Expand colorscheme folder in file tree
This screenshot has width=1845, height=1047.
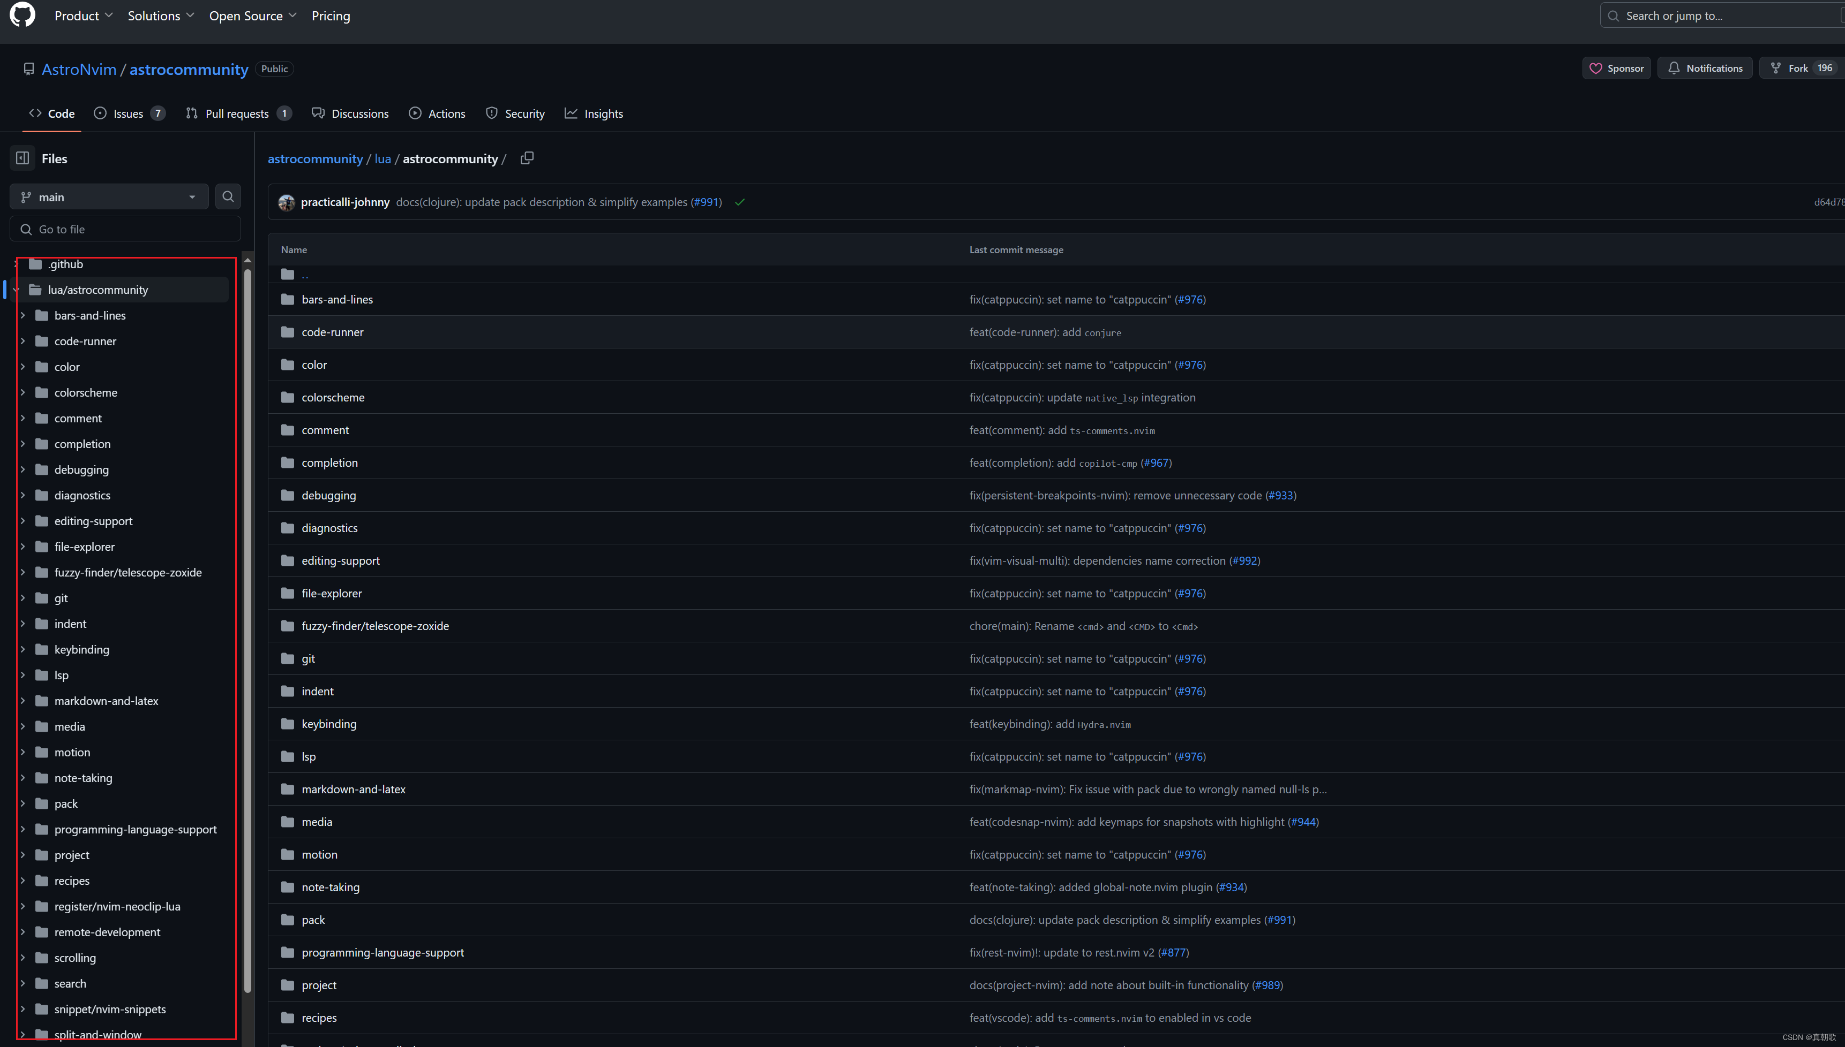[23, 393]
